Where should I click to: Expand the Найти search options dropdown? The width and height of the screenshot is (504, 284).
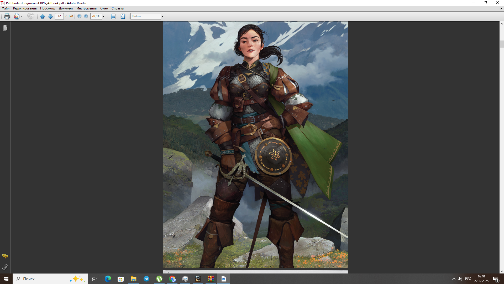pos(162,16)
